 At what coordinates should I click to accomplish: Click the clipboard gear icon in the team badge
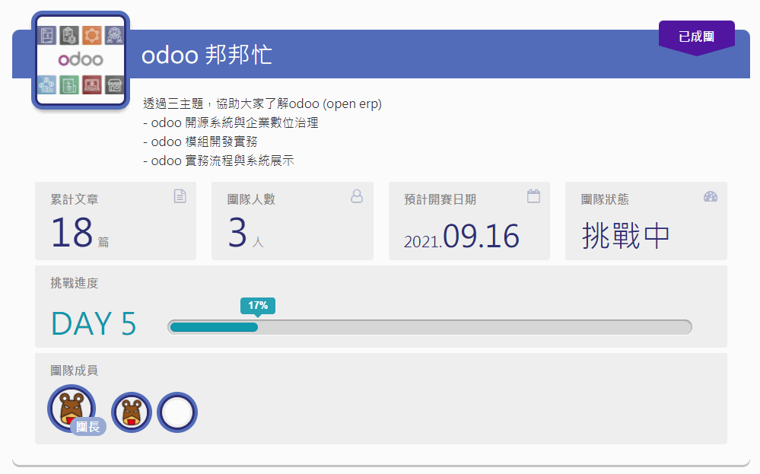68,35
